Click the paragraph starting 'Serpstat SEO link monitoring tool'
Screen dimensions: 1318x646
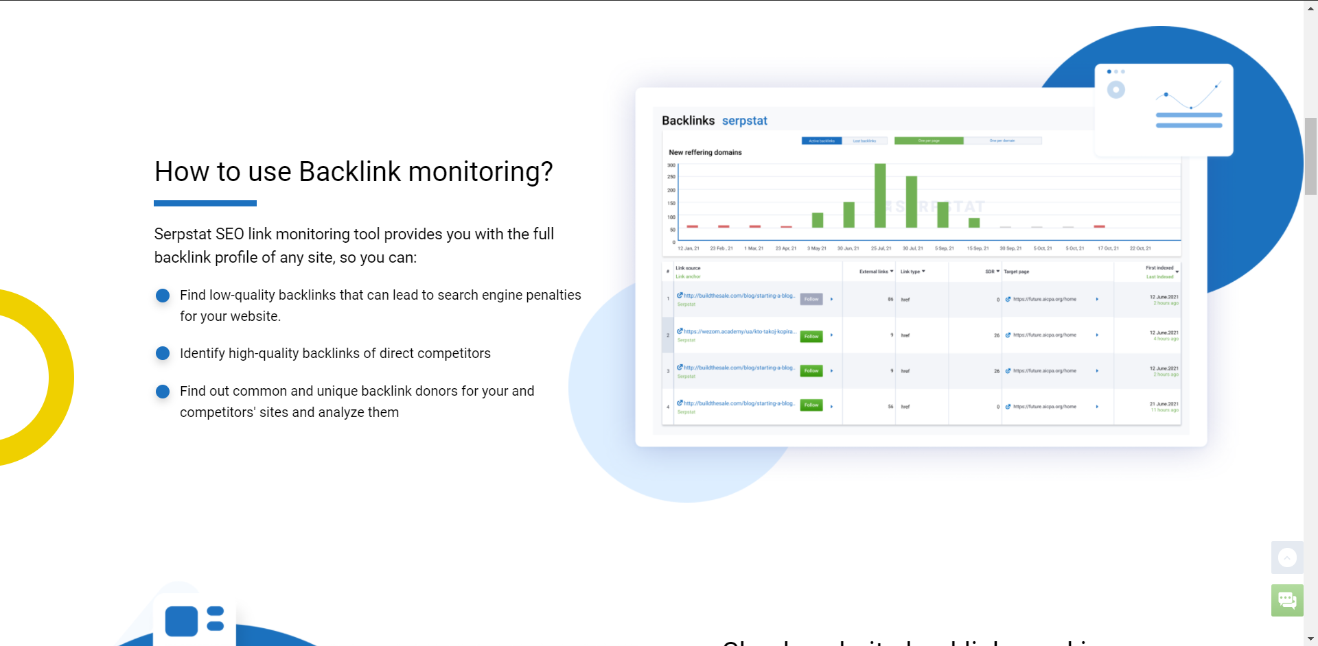coord(354,246)
